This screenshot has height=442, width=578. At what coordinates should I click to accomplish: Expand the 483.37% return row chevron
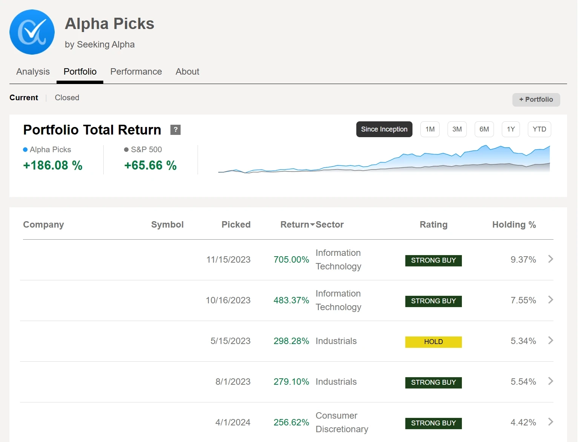tap(550, 300)
